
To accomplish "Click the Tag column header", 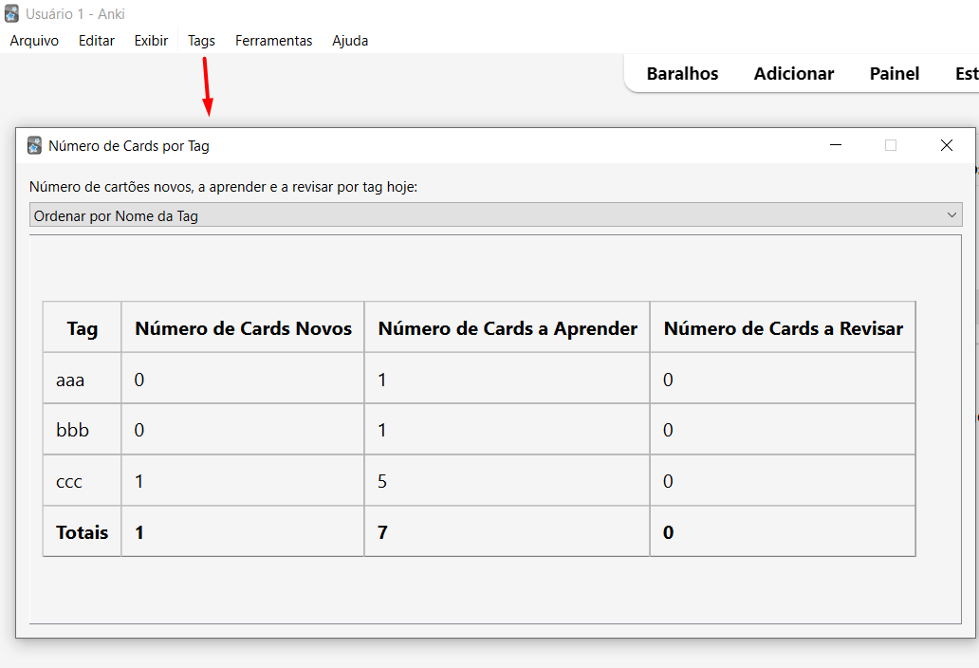I will pos(83,328).
